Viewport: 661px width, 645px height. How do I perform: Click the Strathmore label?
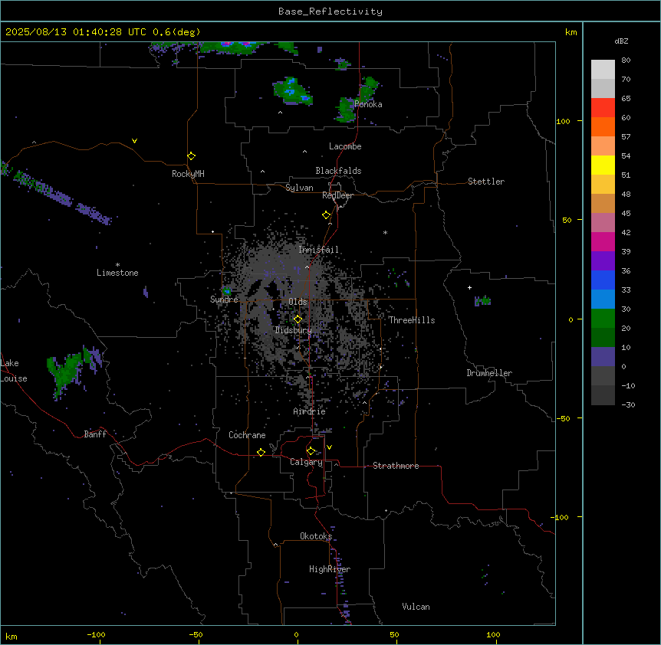pos(396,466)
